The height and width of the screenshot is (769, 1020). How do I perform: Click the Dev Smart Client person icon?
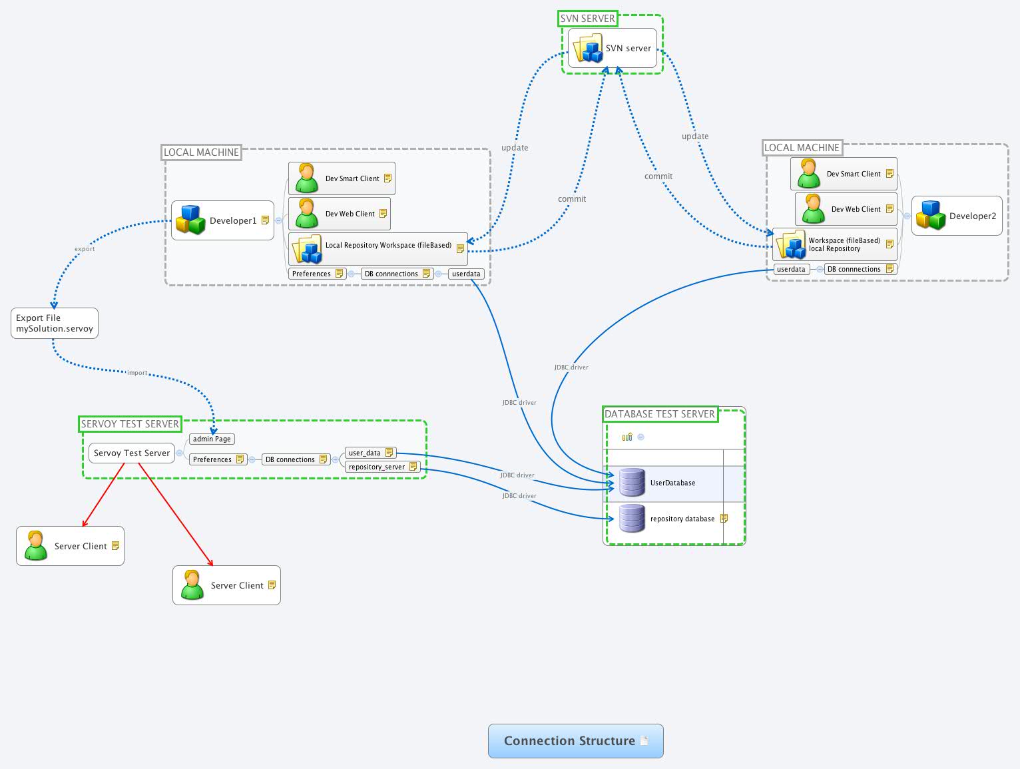(306, 177)
